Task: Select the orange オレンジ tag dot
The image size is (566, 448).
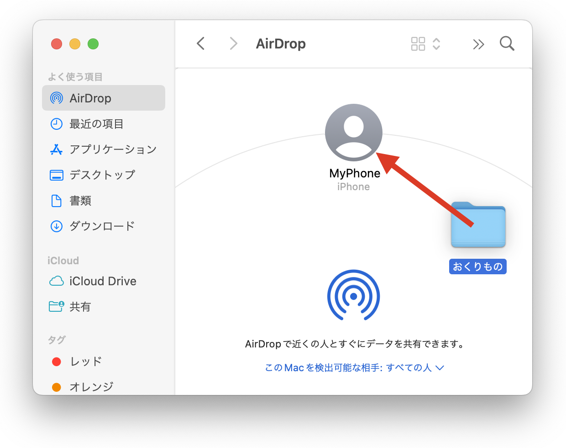Action: click(57, 387)
